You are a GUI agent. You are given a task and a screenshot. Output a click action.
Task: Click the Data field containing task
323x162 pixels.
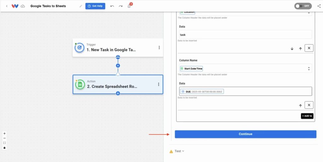click(245, 35)
